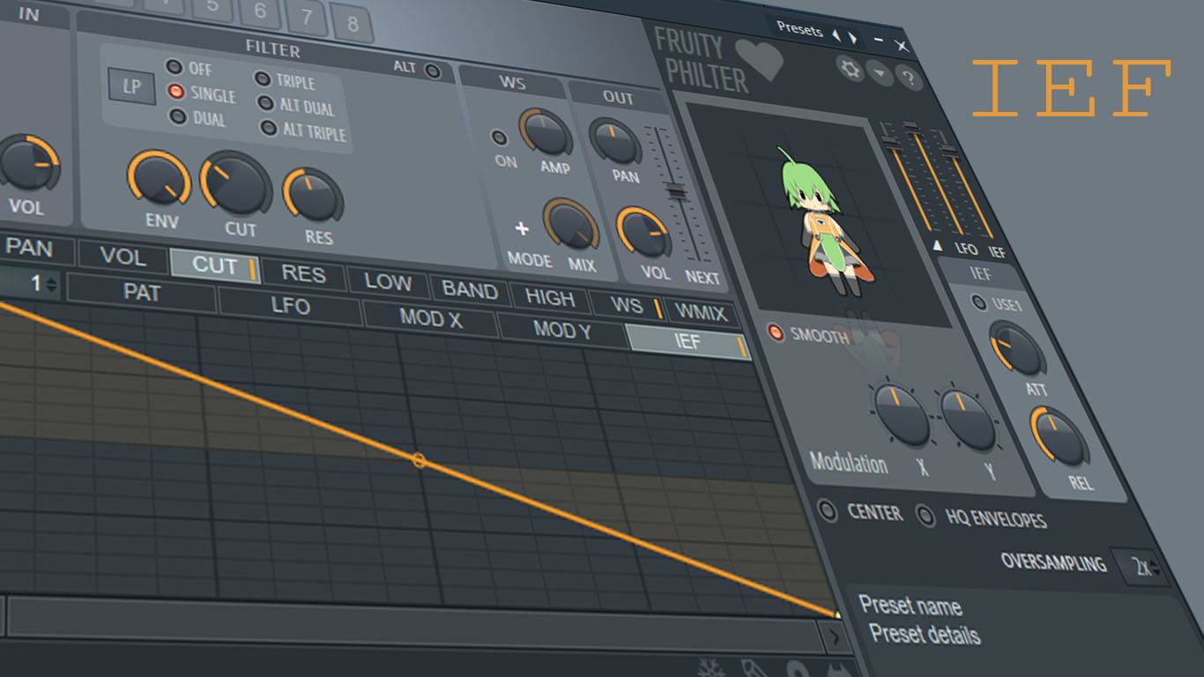1204x677 pixels.
Task: Select the ALT DUAL filter mode
Action: (x=265, y=103)
